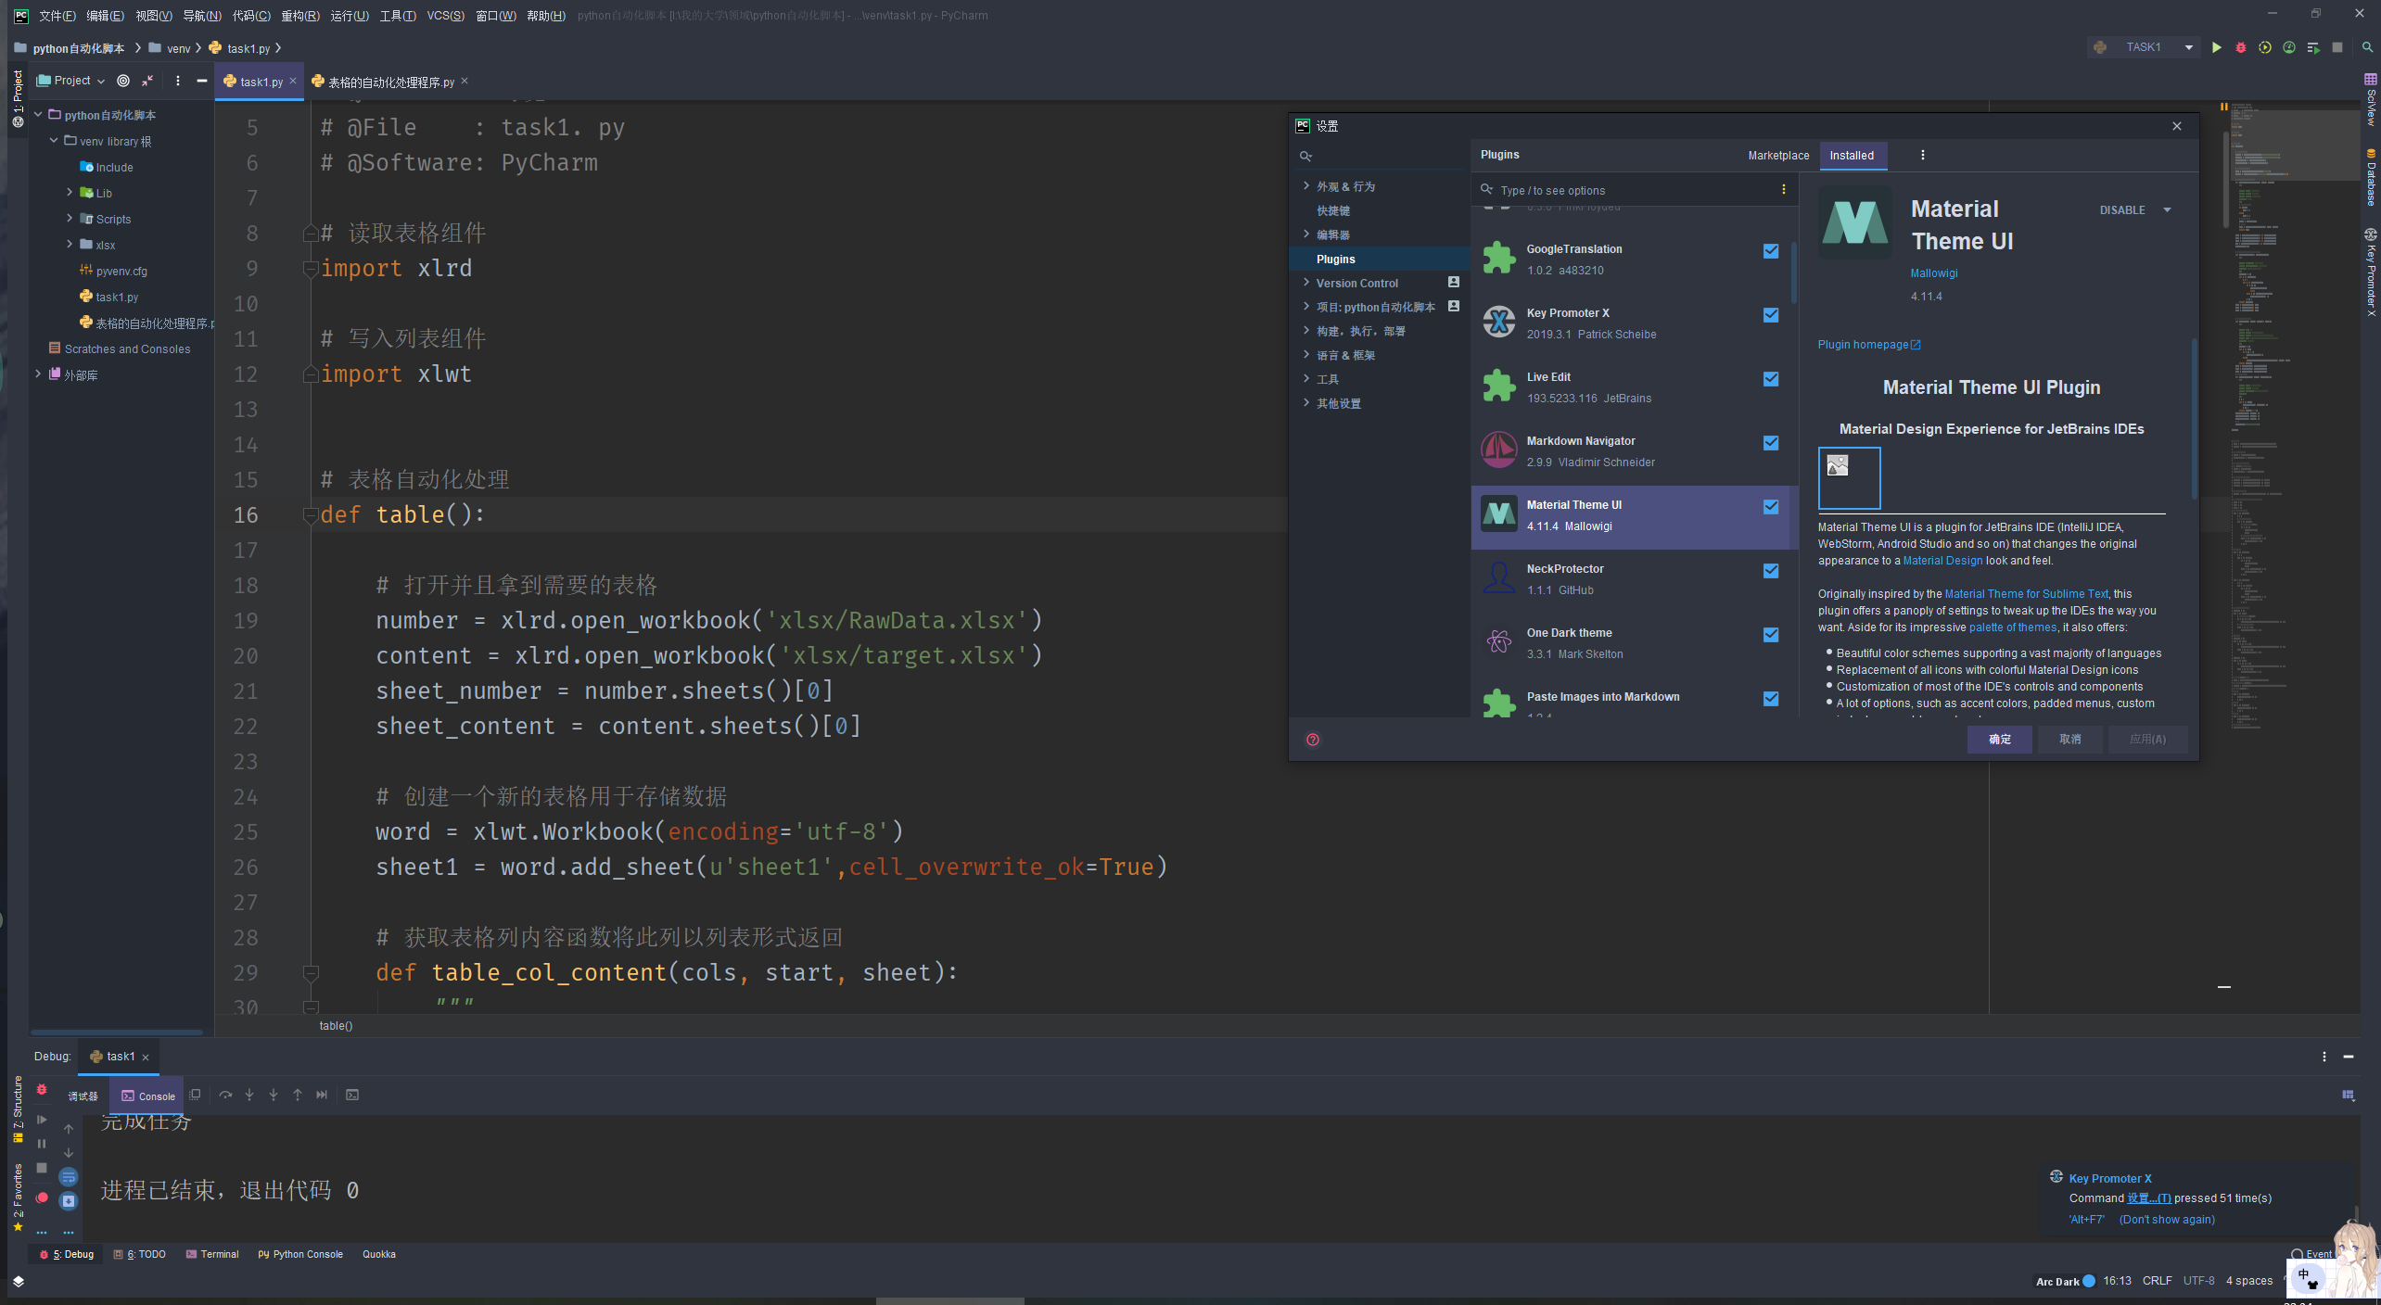Toggle the One Dark theme plugin checkbox
Viewport: 2381px width, 1305px height.
click(x=1771, y=635)
